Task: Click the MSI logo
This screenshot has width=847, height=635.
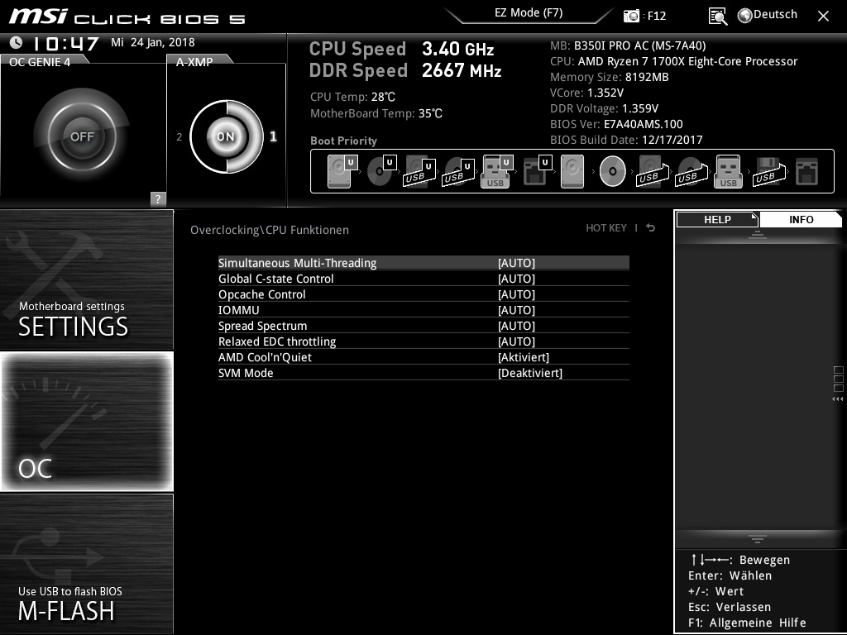Action: (x=38, y=17)
